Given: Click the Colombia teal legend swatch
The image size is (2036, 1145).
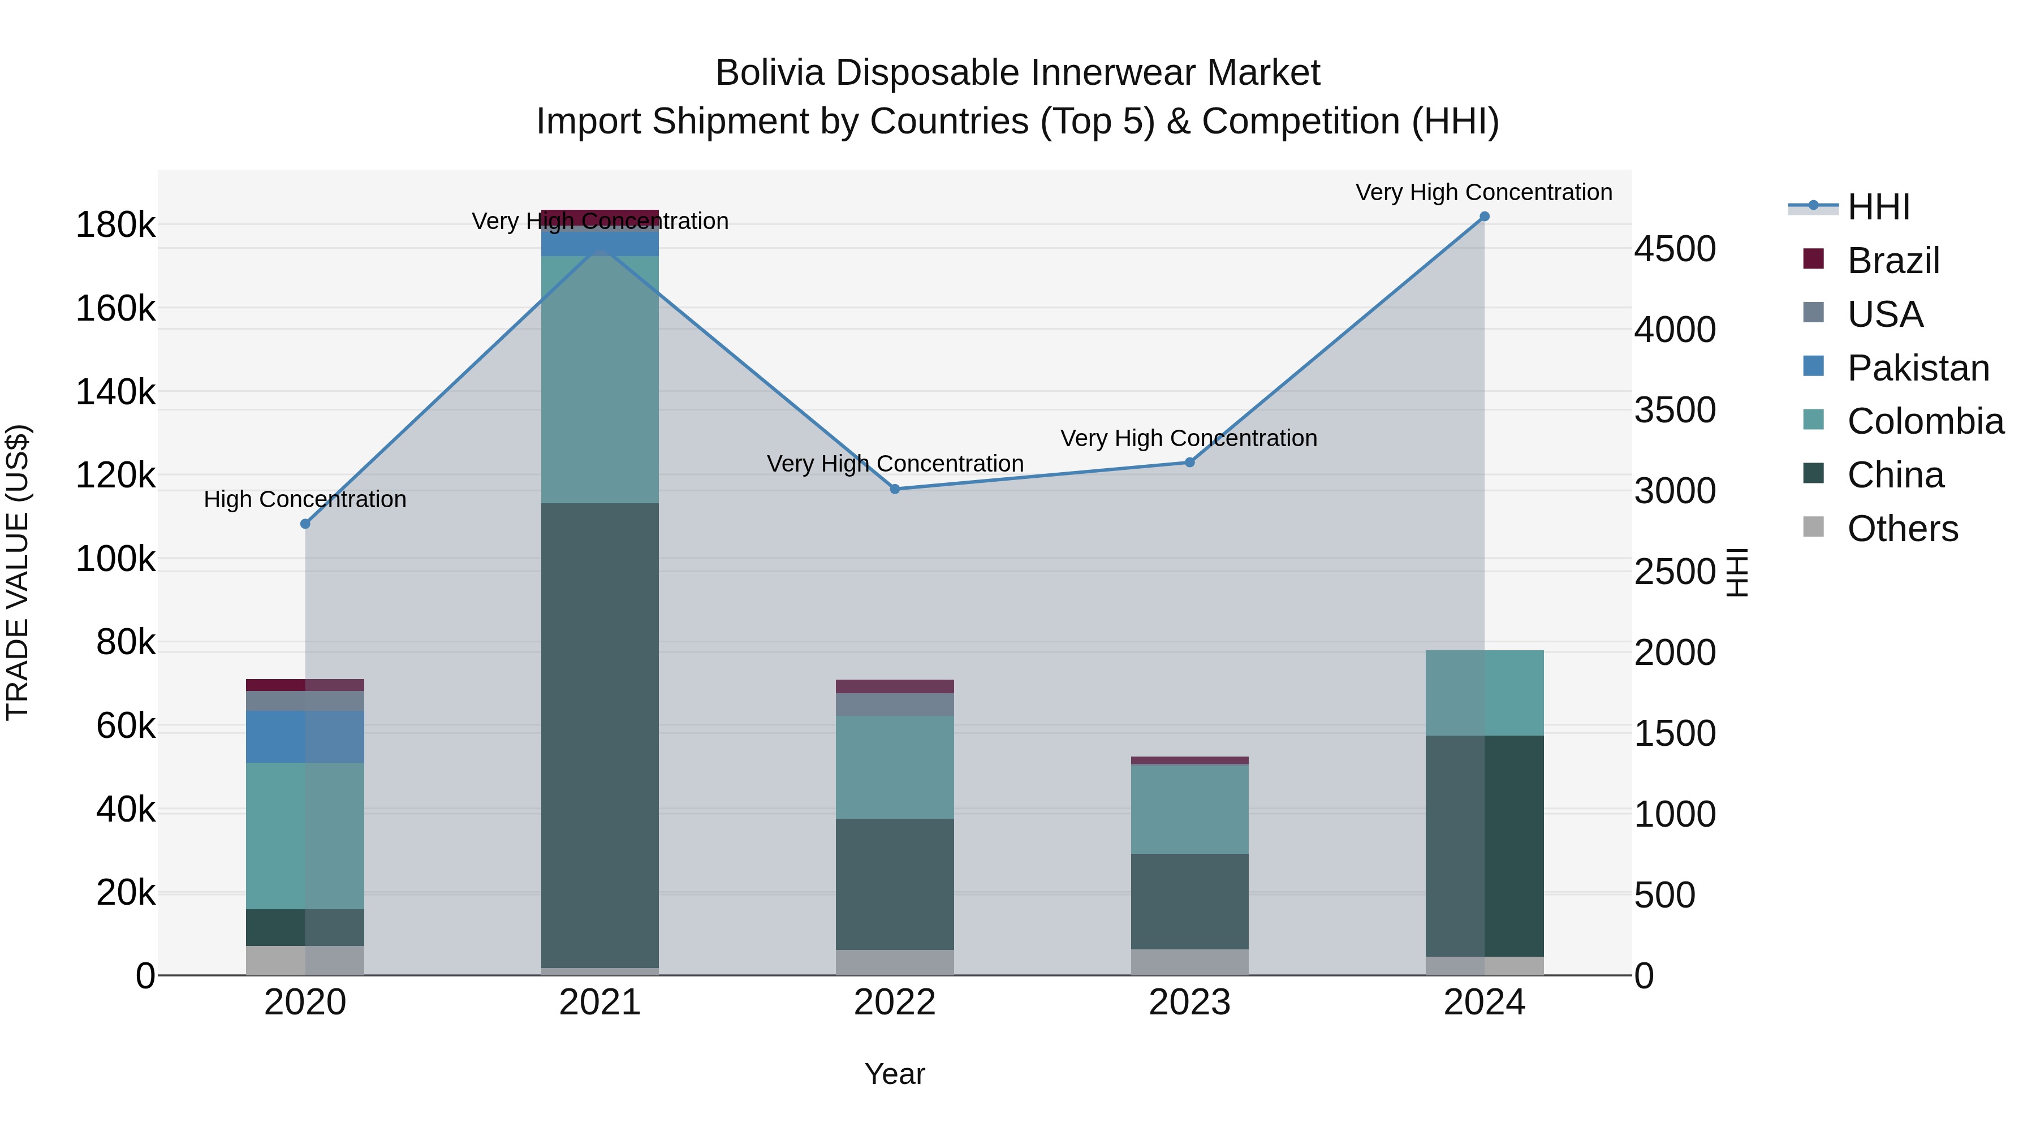Looking at the screenshot, I should [1813, 420].
